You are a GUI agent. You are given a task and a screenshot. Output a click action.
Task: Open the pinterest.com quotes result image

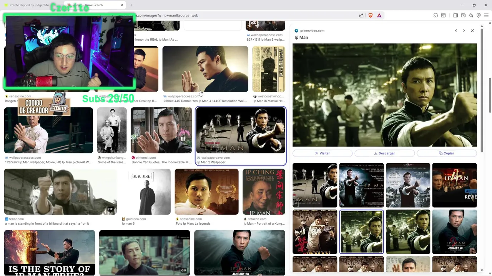[161, 130]
